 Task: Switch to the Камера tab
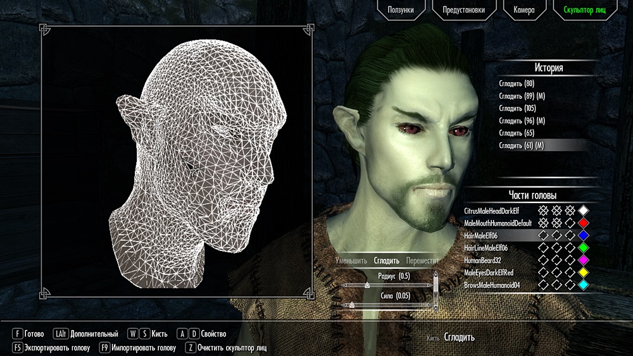524,9
